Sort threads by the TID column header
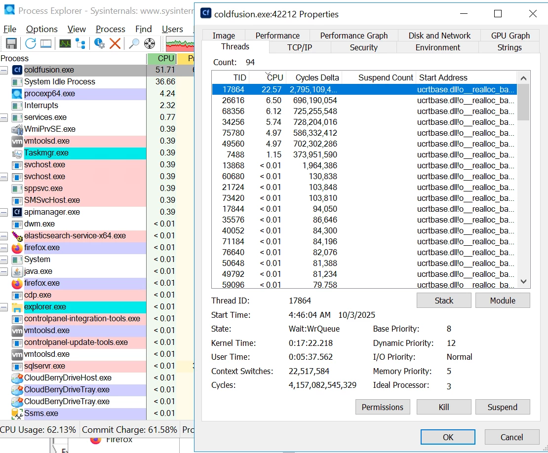Screen dimensions: 548x453 click(231, 77)
